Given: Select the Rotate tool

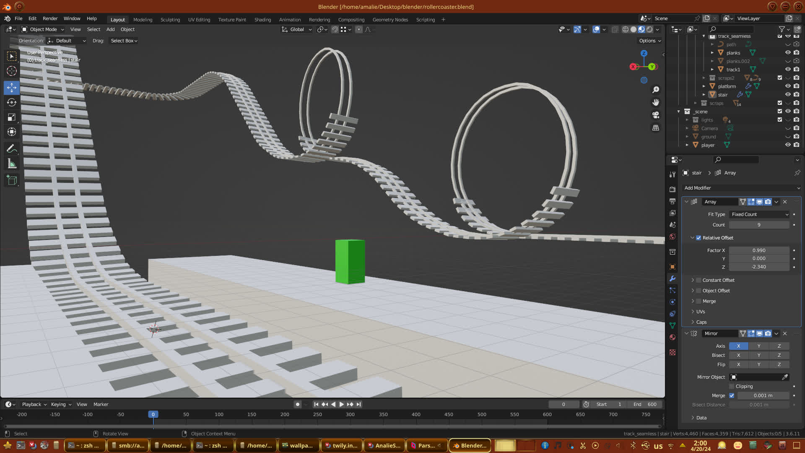Looking at the screenshot, I should pyautogui.click(x=12, y=102).
